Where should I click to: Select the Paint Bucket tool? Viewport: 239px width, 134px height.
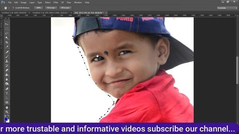pyautogui.click(x=7, y=75)
